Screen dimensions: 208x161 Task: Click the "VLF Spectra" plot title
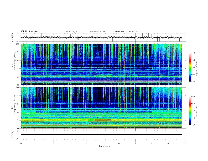click(30, 32)
